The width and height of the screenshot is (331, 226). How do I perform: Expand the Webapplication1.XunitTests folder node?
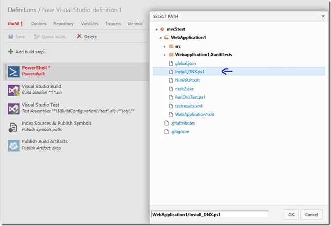click(164, 55)
